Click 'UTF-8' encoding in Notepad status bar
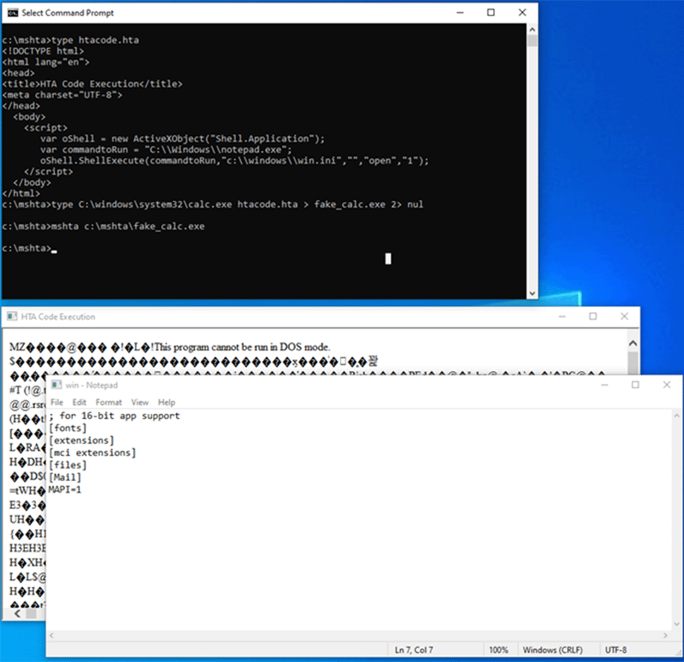 point(616,650)
